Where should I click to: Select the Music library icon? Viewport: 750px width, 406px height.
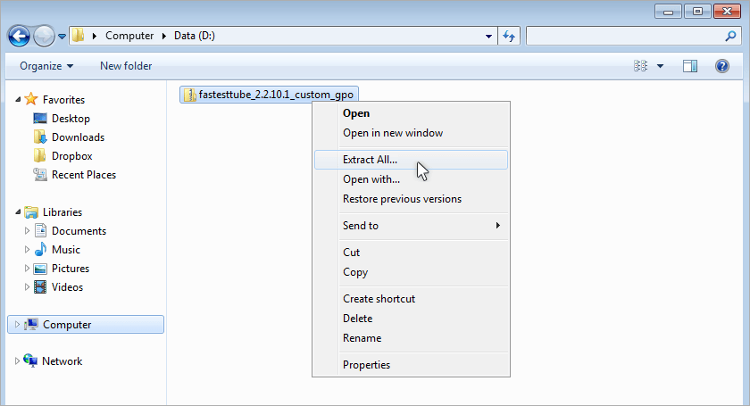(40, 250)
